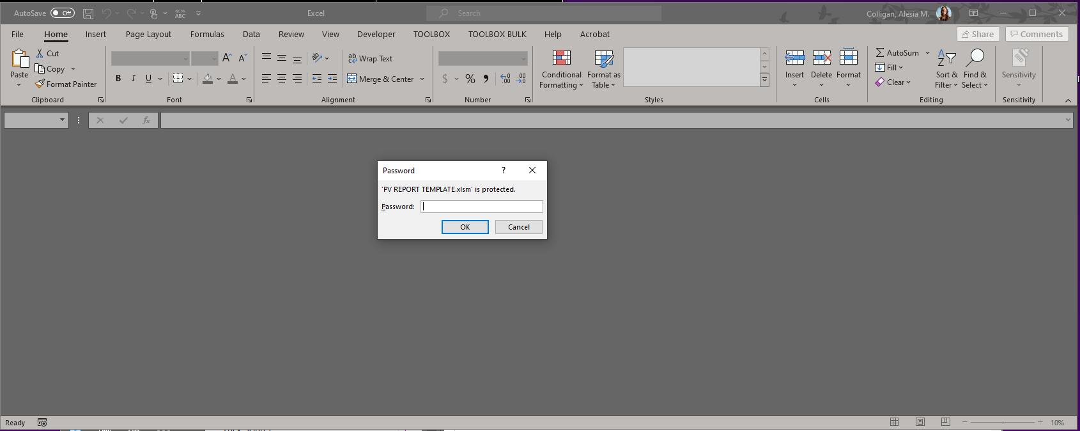Viewport: 1080px width, 431px height.
Task: Click the Conditional Formatting icon
Action: [x=562, y=59]
